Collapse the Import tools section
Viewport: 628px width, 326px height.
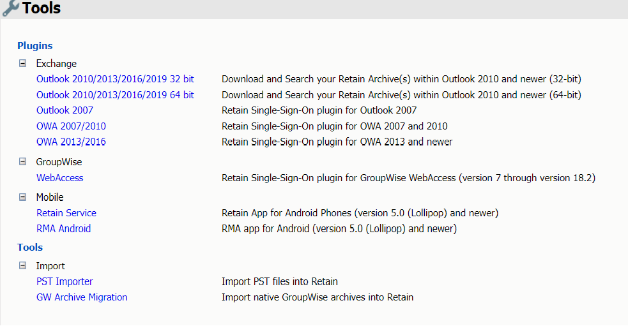click(x=23, y=265)
